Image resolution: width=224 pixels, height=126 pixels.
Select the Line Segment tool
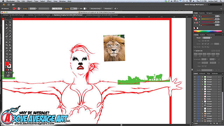(7, 31)
